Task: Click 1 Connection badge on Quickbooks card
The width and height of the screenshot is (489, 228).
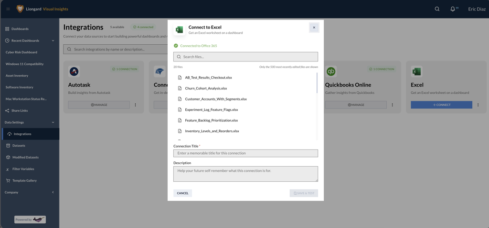Action: (x=382, y=69)
